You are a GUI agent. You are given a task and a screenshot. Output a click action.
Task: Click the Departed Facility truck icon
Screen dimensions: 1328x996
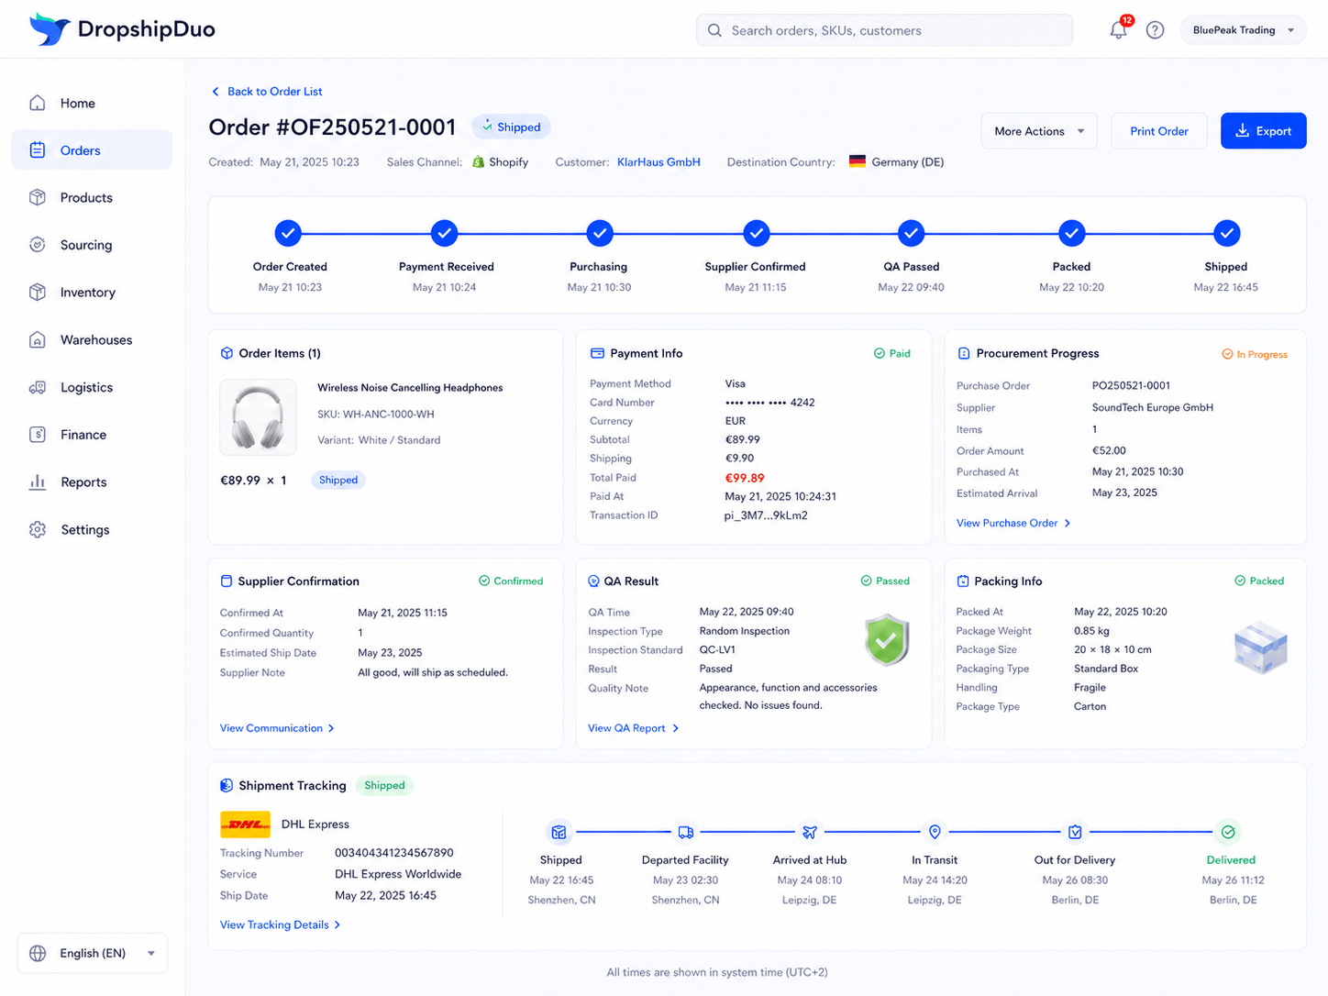[x=685, y=832]
